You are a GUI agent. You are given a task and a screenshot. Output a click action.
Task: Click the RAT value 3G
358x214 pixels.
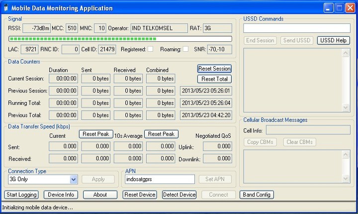(217, 28)
